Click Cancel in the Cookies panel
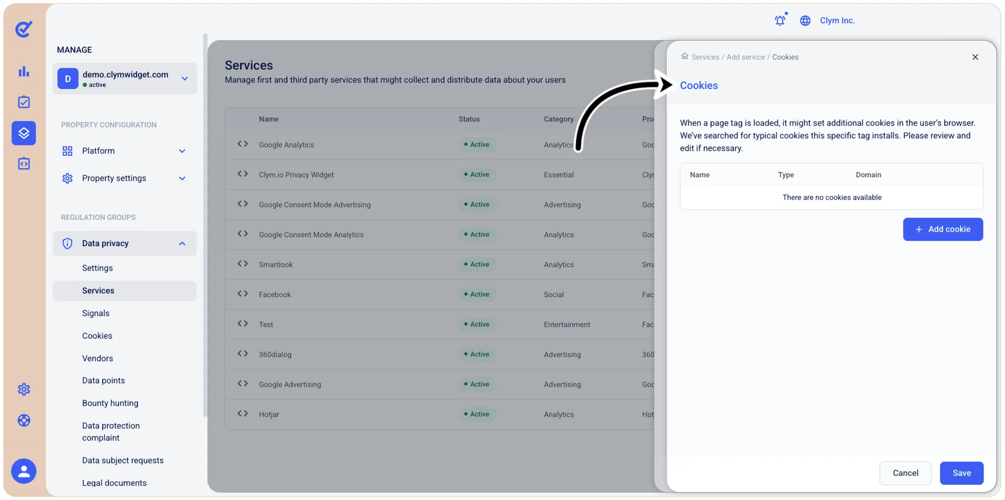The height and width of the screenshot is (500, 1005). point(905,473)
